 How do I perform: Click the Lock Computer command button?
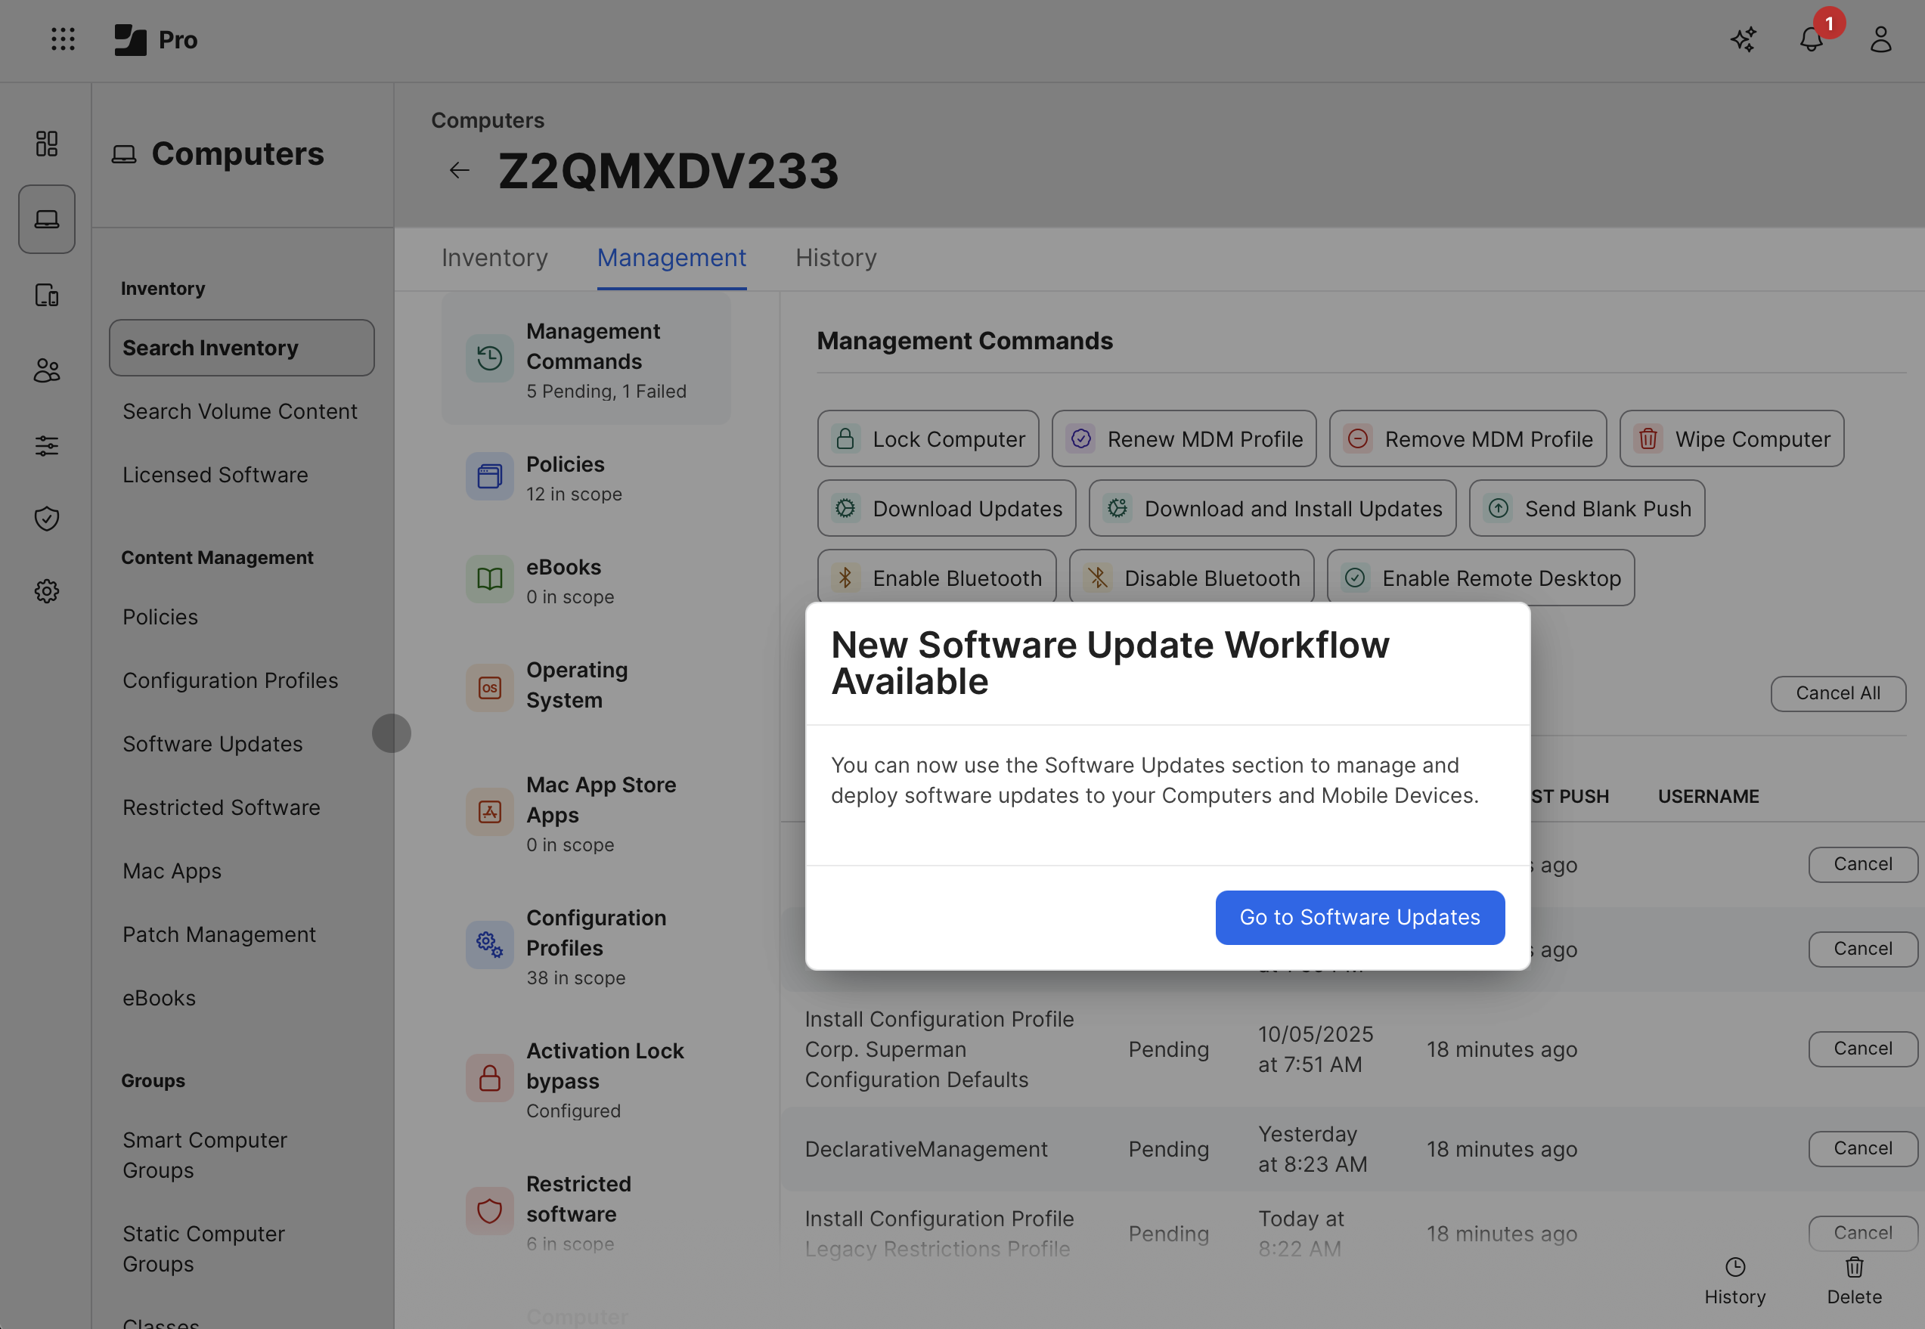[x=928, y=438]
